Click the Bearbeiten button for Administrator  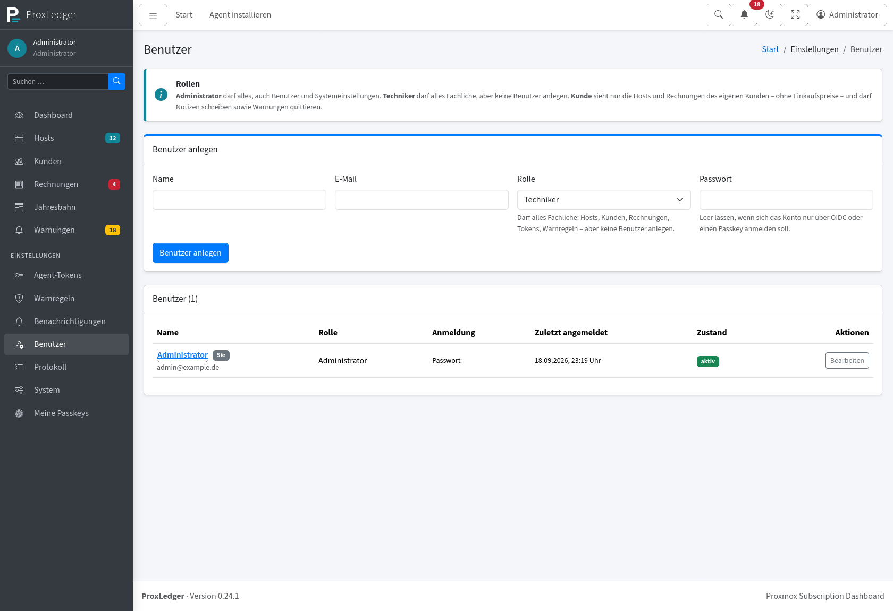847,360
